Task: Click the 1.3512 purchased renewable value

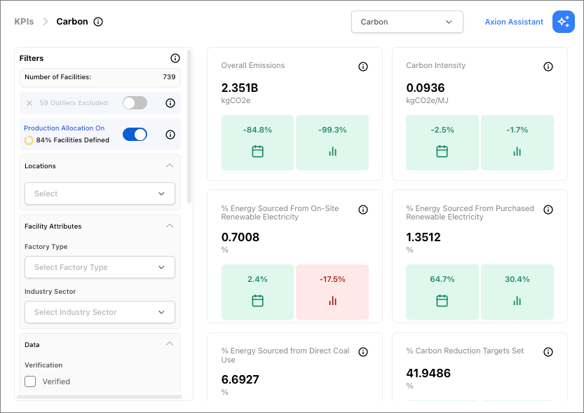Action: pos(423,237)
